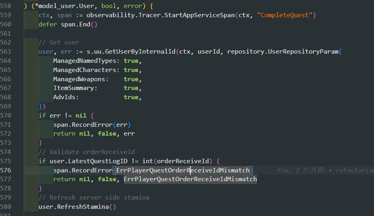This screenshot has width=374, height=216.
Task: Click the AdvIds field name
Action: coord(64,97)
